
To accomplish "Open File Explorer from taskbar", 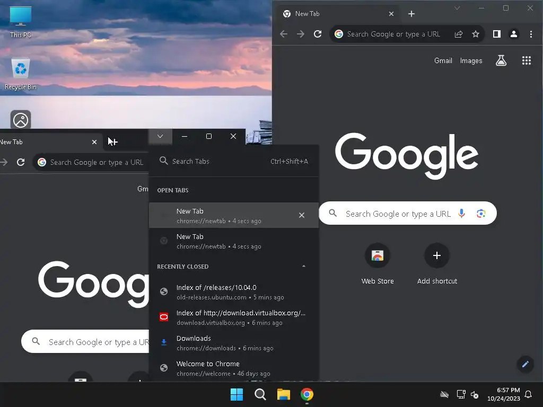I will click(x=283, y=394).
